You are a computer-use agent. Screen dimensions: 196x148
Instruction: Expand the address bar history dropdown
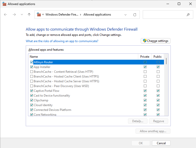[125, 15]
